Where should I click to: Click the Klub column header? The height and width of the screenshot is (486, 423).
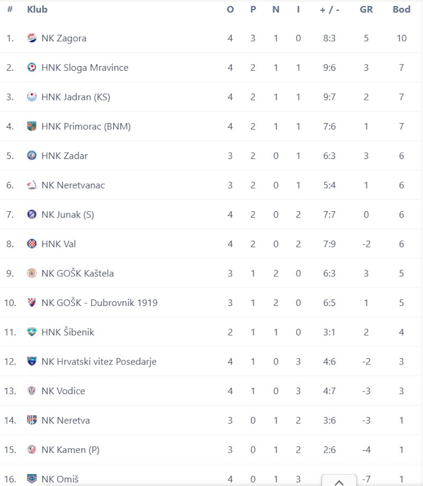pyautogui.click(x=37, y=10)
